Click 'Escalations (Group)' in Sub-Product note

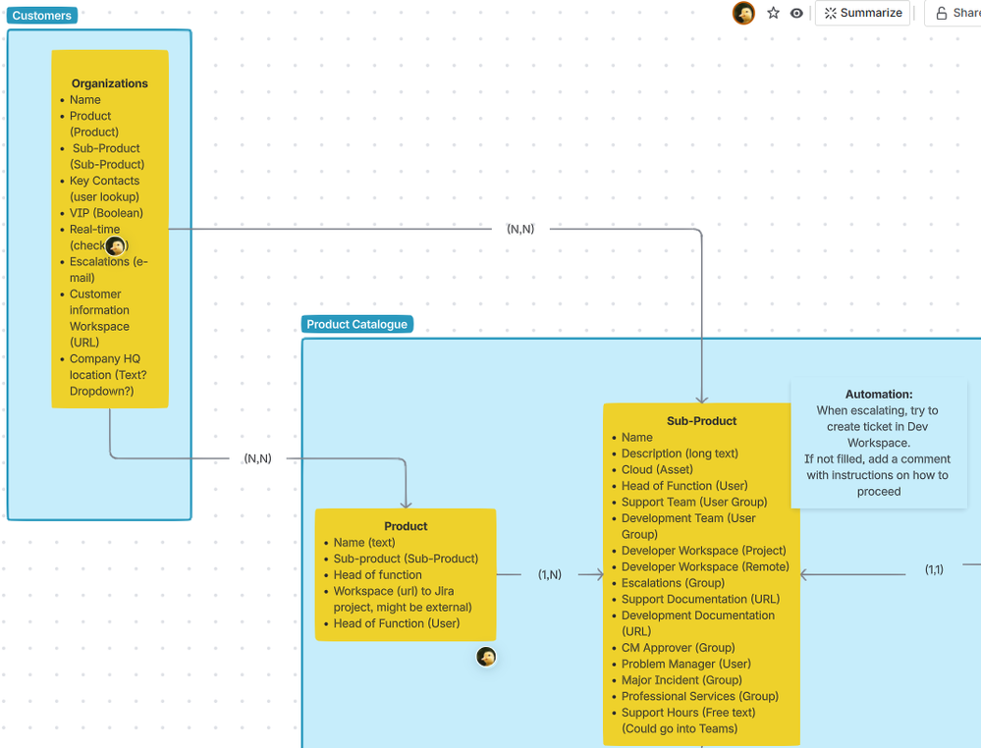click(x=673, y=583)
